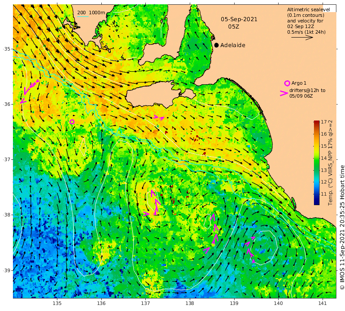Click the 'Argo 1' legend label
The height and width of the screenshot is (311, 345).
click(x=299, y=83)
